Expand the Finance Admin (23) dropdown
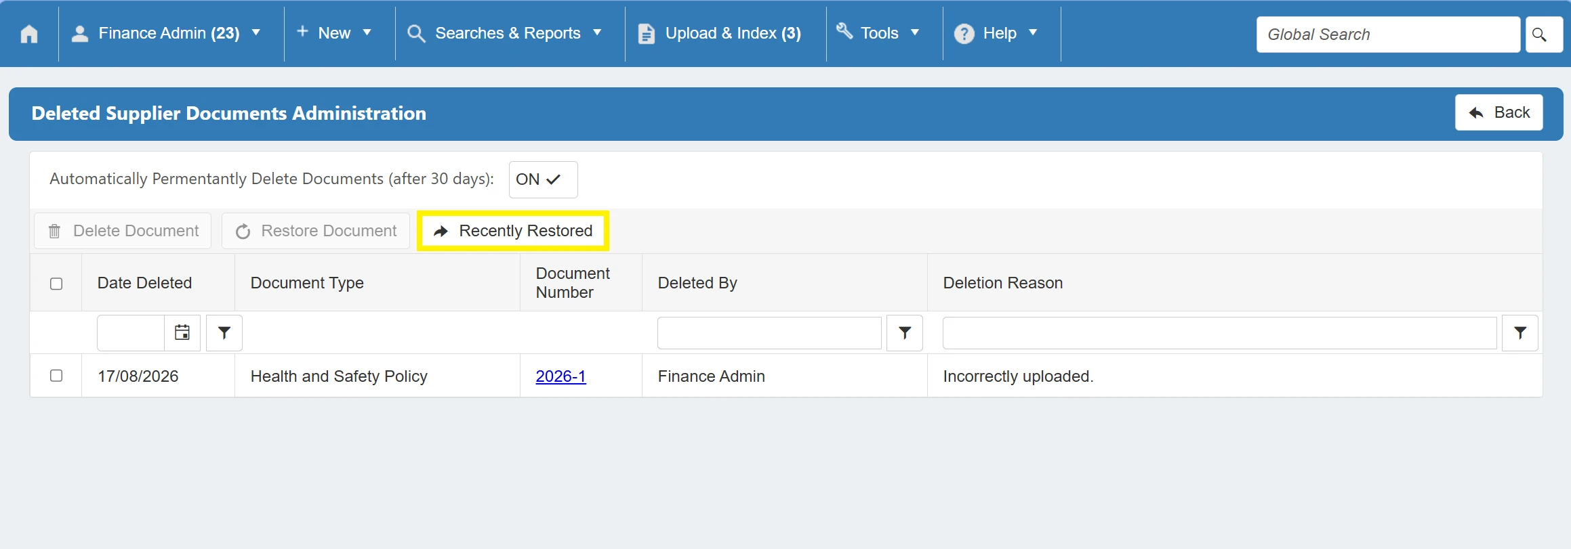The width and height of the screenshot is (1571, 549). tap(256, 32)
